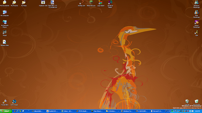Switch to the Realtek HD taskbar window

pyautogui.click(x=52, y=111)
